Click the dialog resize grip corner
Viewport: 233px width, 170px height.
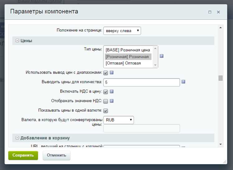[225, 162]
